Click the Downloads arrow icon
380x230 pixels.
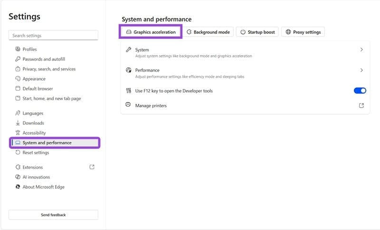coord(18,123)
